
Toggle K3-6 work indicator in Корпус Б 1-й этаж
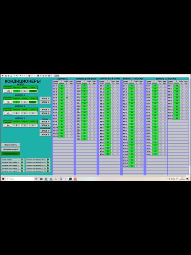90,139
